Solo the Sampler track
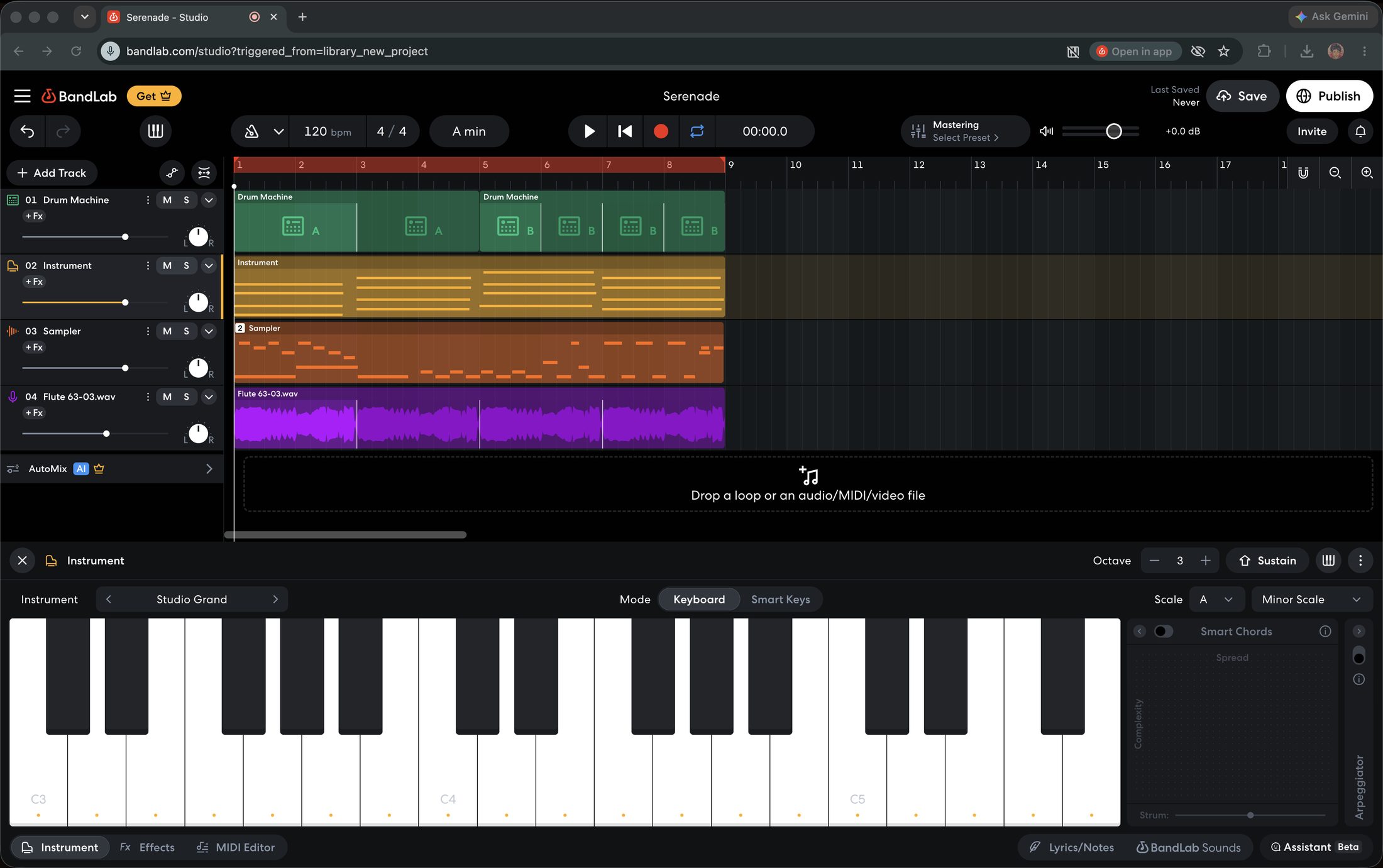 point(186,331)
